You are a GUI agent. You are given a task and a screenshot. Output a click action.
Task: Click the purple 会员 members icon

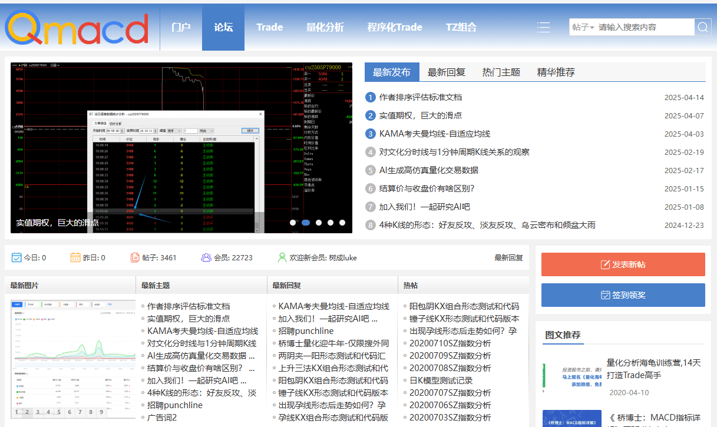tap(206, 257)
